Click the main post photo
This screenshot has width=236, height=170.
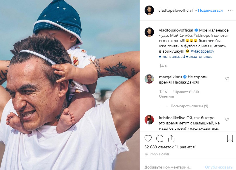(x=70, y=85)
